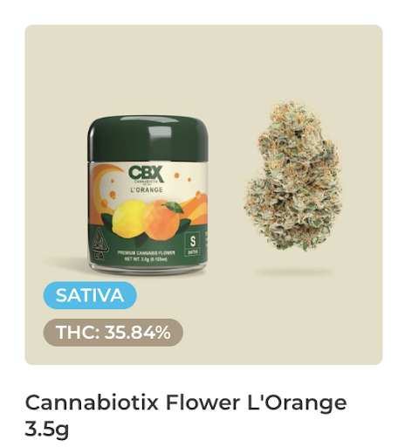Click the NET WT line on jar

tap(147, 258)
